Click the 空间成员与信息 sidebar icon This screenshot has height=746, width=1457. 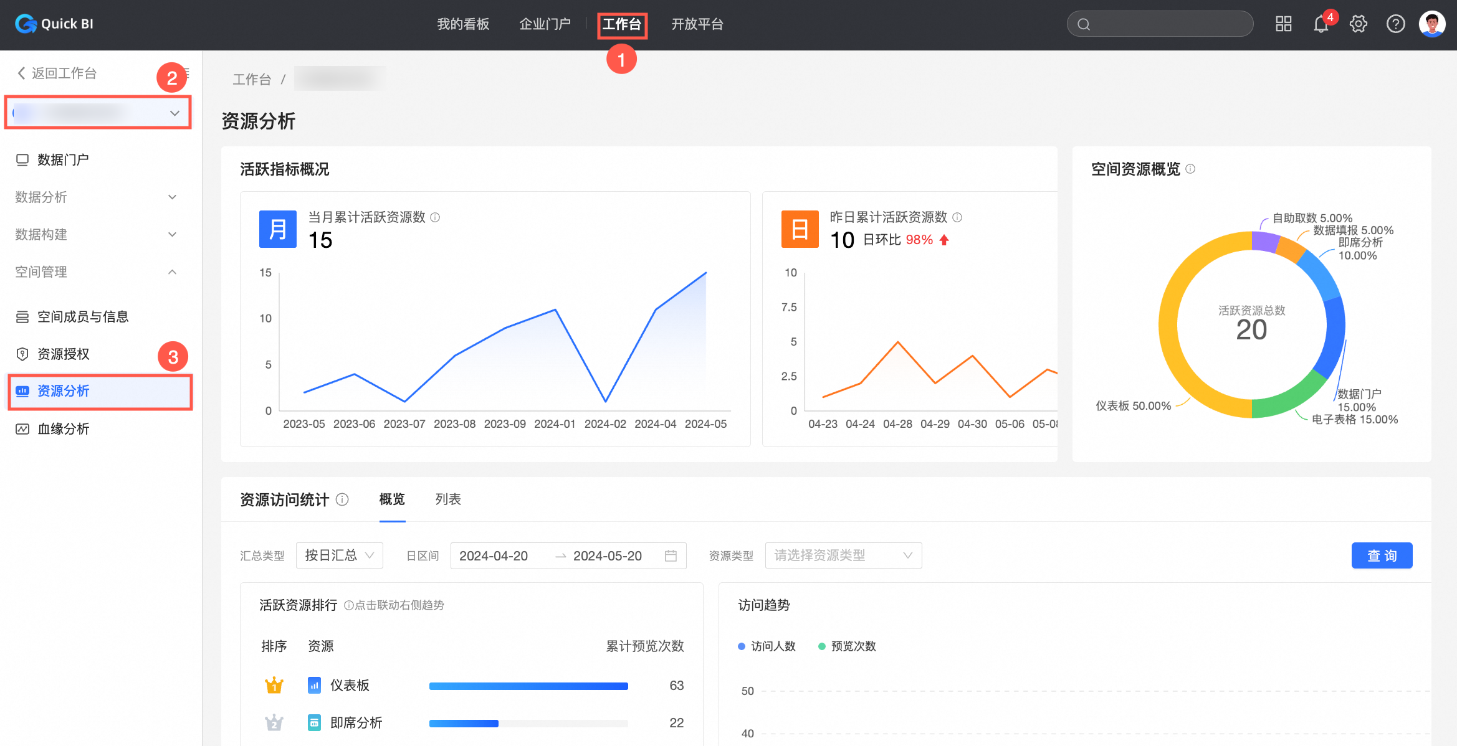22,317
